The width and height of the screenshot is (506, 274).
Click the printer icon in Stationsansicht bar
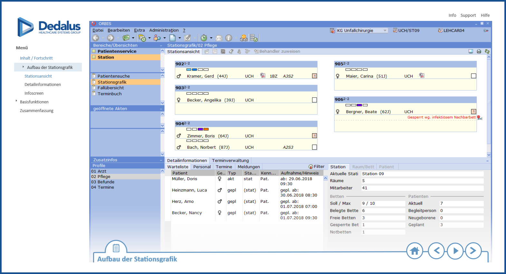click(479, 52)
